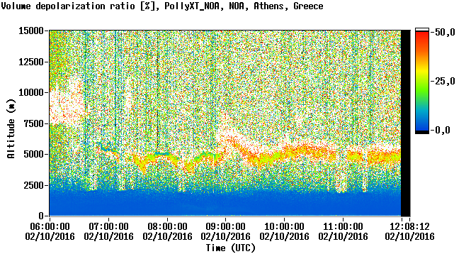Screen dimensions: 471x276
Task: Click the 10000 altitude axis label
Action: pos(31,92)
